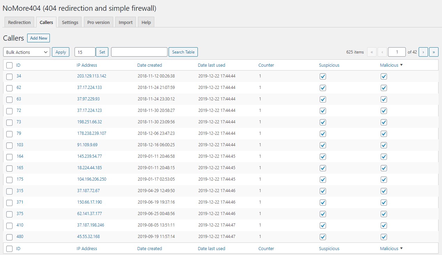This screenshot has height=255, width=442.
Task: Go to the Import tab
Action: pyautogui.click(x=125, y=22)
